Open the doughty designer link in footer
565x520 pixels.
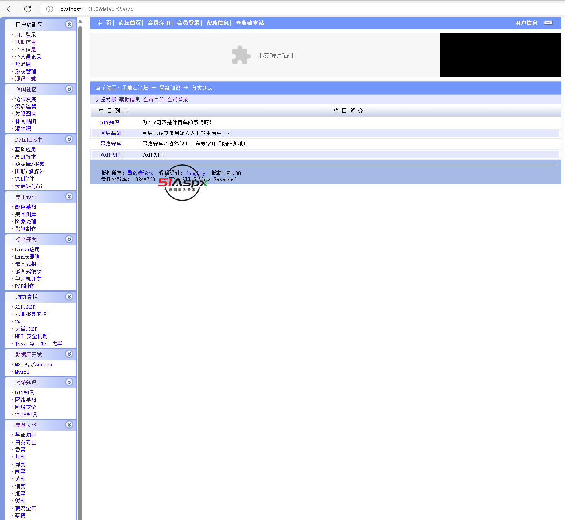(x=195, y=173)
